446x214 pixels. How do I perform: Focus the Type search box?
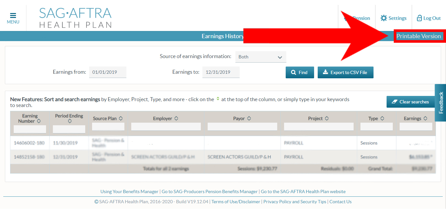click(376, 127)
